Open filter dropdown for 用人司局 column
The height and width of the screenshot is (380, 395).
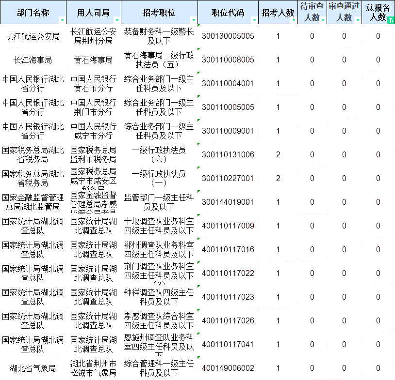pos(117,20)
